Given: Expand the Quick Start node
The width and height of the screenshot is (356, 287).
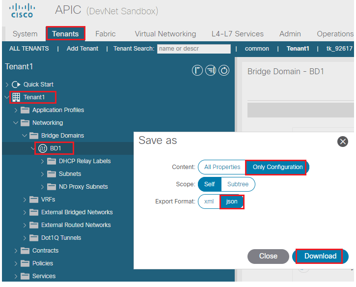Looking at the screenshot, I should [7, 85].
